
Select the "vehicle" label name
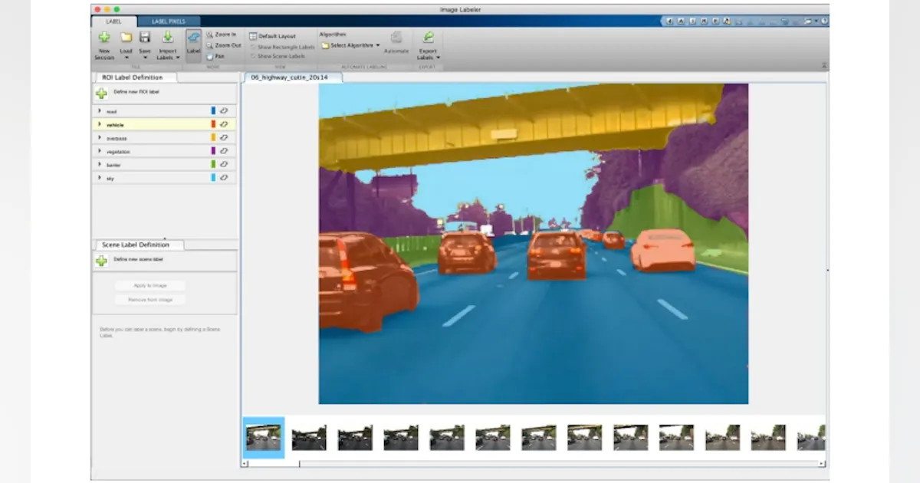click(x=115, y=125)
